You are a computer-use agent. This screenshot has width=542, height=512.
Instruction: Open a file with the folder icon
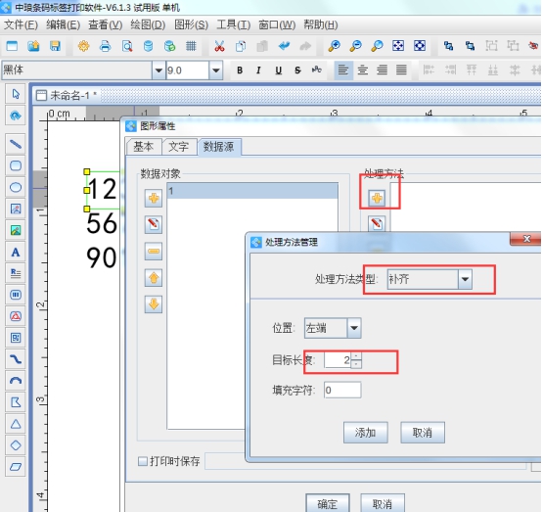(x=33, y=46)
